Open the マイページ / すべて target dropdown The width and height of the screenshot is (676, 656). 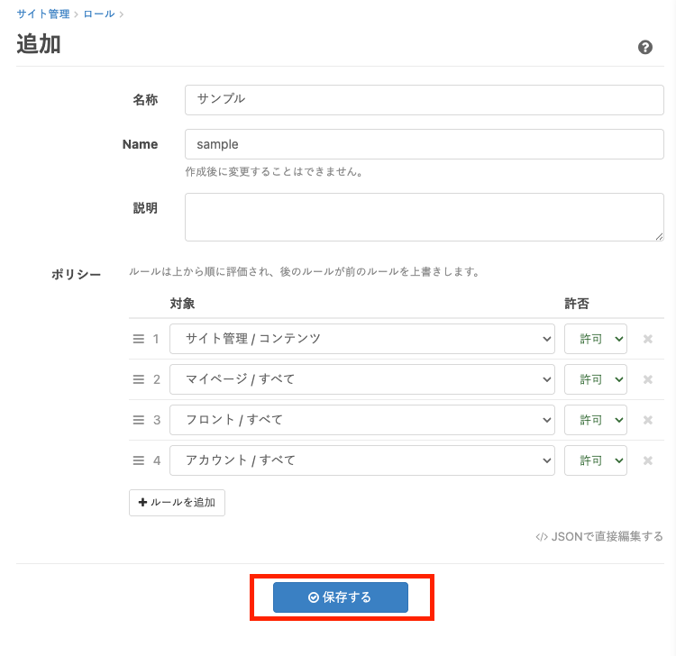[361, 379]
